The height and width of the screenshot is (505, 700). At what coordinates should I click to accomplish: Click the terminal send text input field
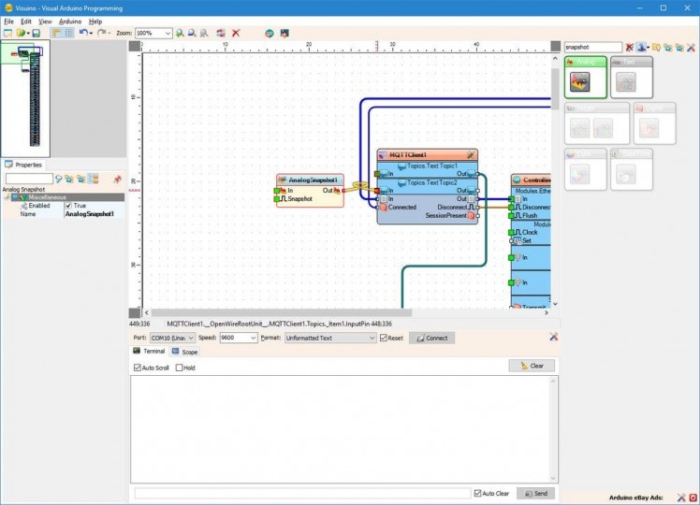301,493
